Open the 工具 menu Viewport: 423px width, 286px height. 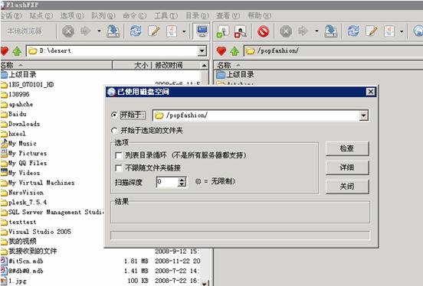166,15
